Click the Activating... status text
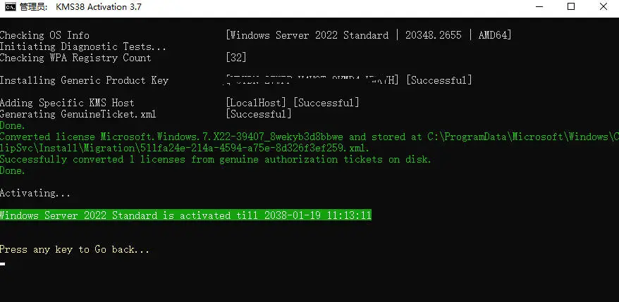The width and height of the screenshot is (619, 302). coord(35,193)
